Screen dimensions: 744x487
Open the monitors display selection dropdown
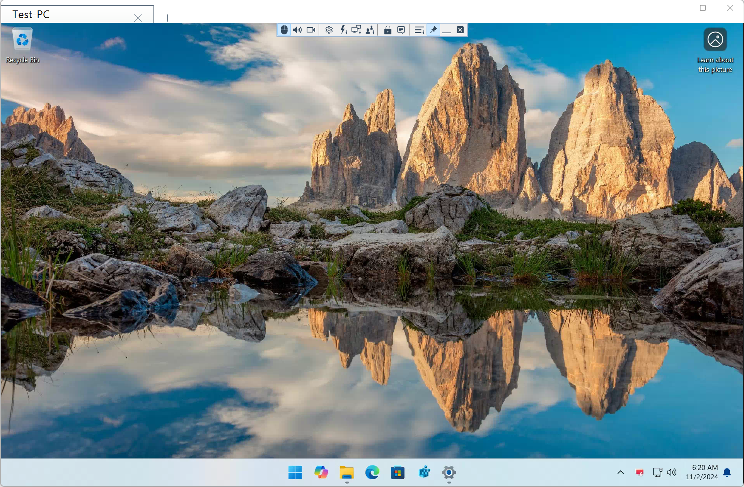[x=356, y=30]
